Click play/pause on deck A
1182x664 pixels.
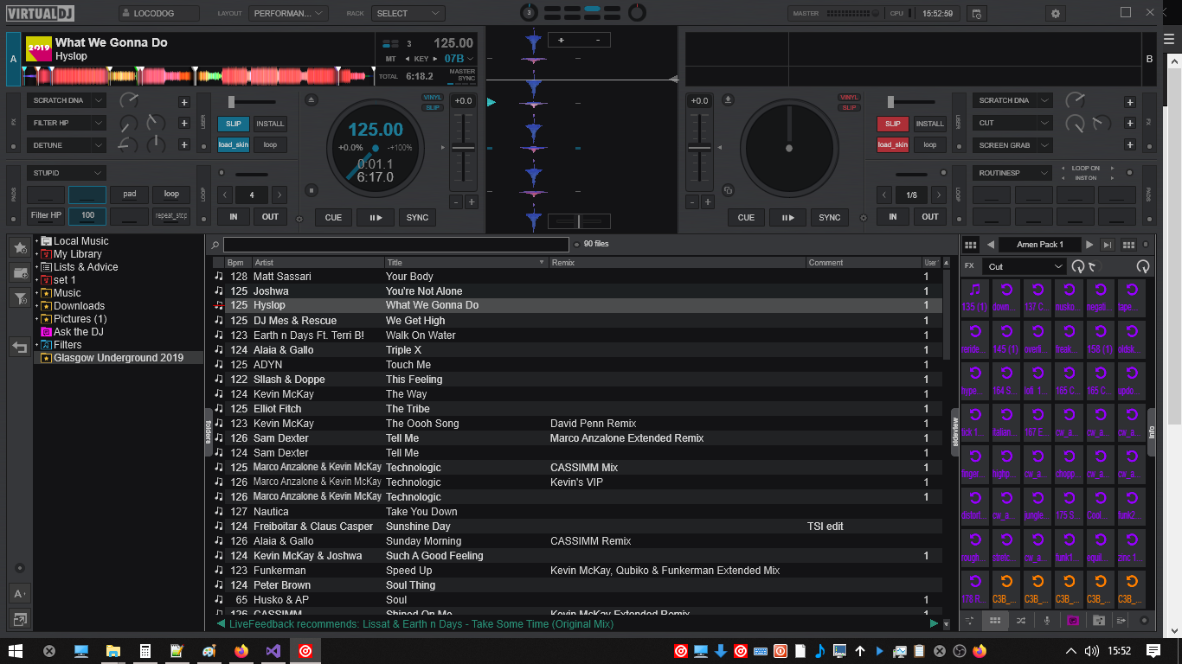tap(376, 217)
